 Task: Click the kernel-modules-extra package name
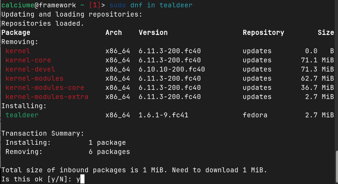[x=47, y=97]
